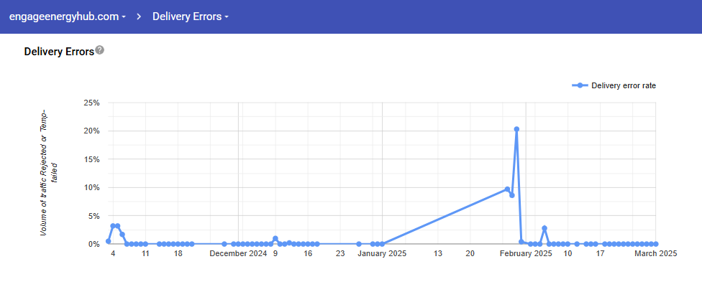The image size is (702, 287).
Task: Open the engageenergyhub.com domain dropdown
Action: pyautogui.click(x=67, y=17)
